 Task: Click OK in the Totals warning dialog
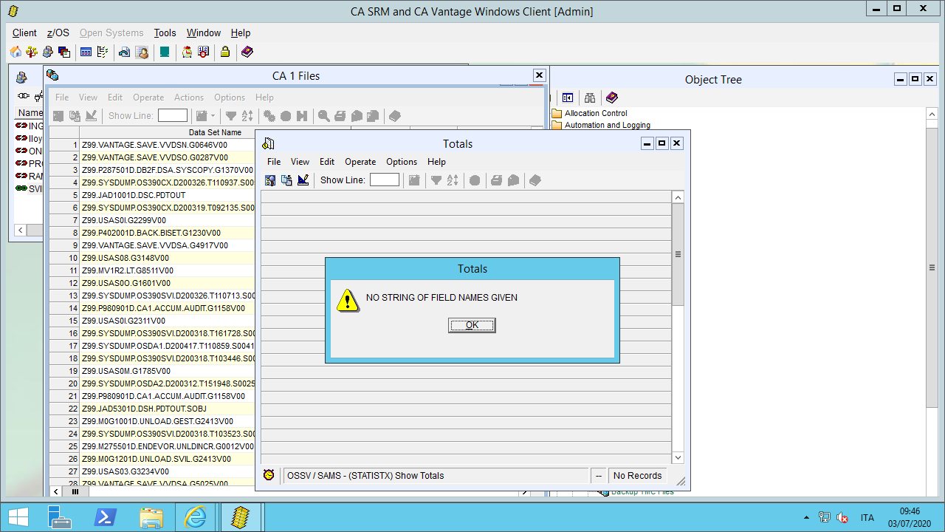click(x=472, y=325)
